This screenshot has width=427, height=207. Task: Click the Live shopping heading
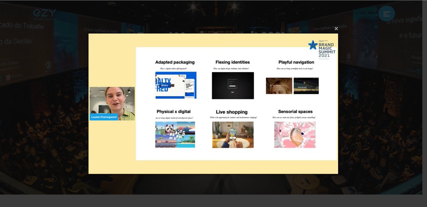pos(232,112)
